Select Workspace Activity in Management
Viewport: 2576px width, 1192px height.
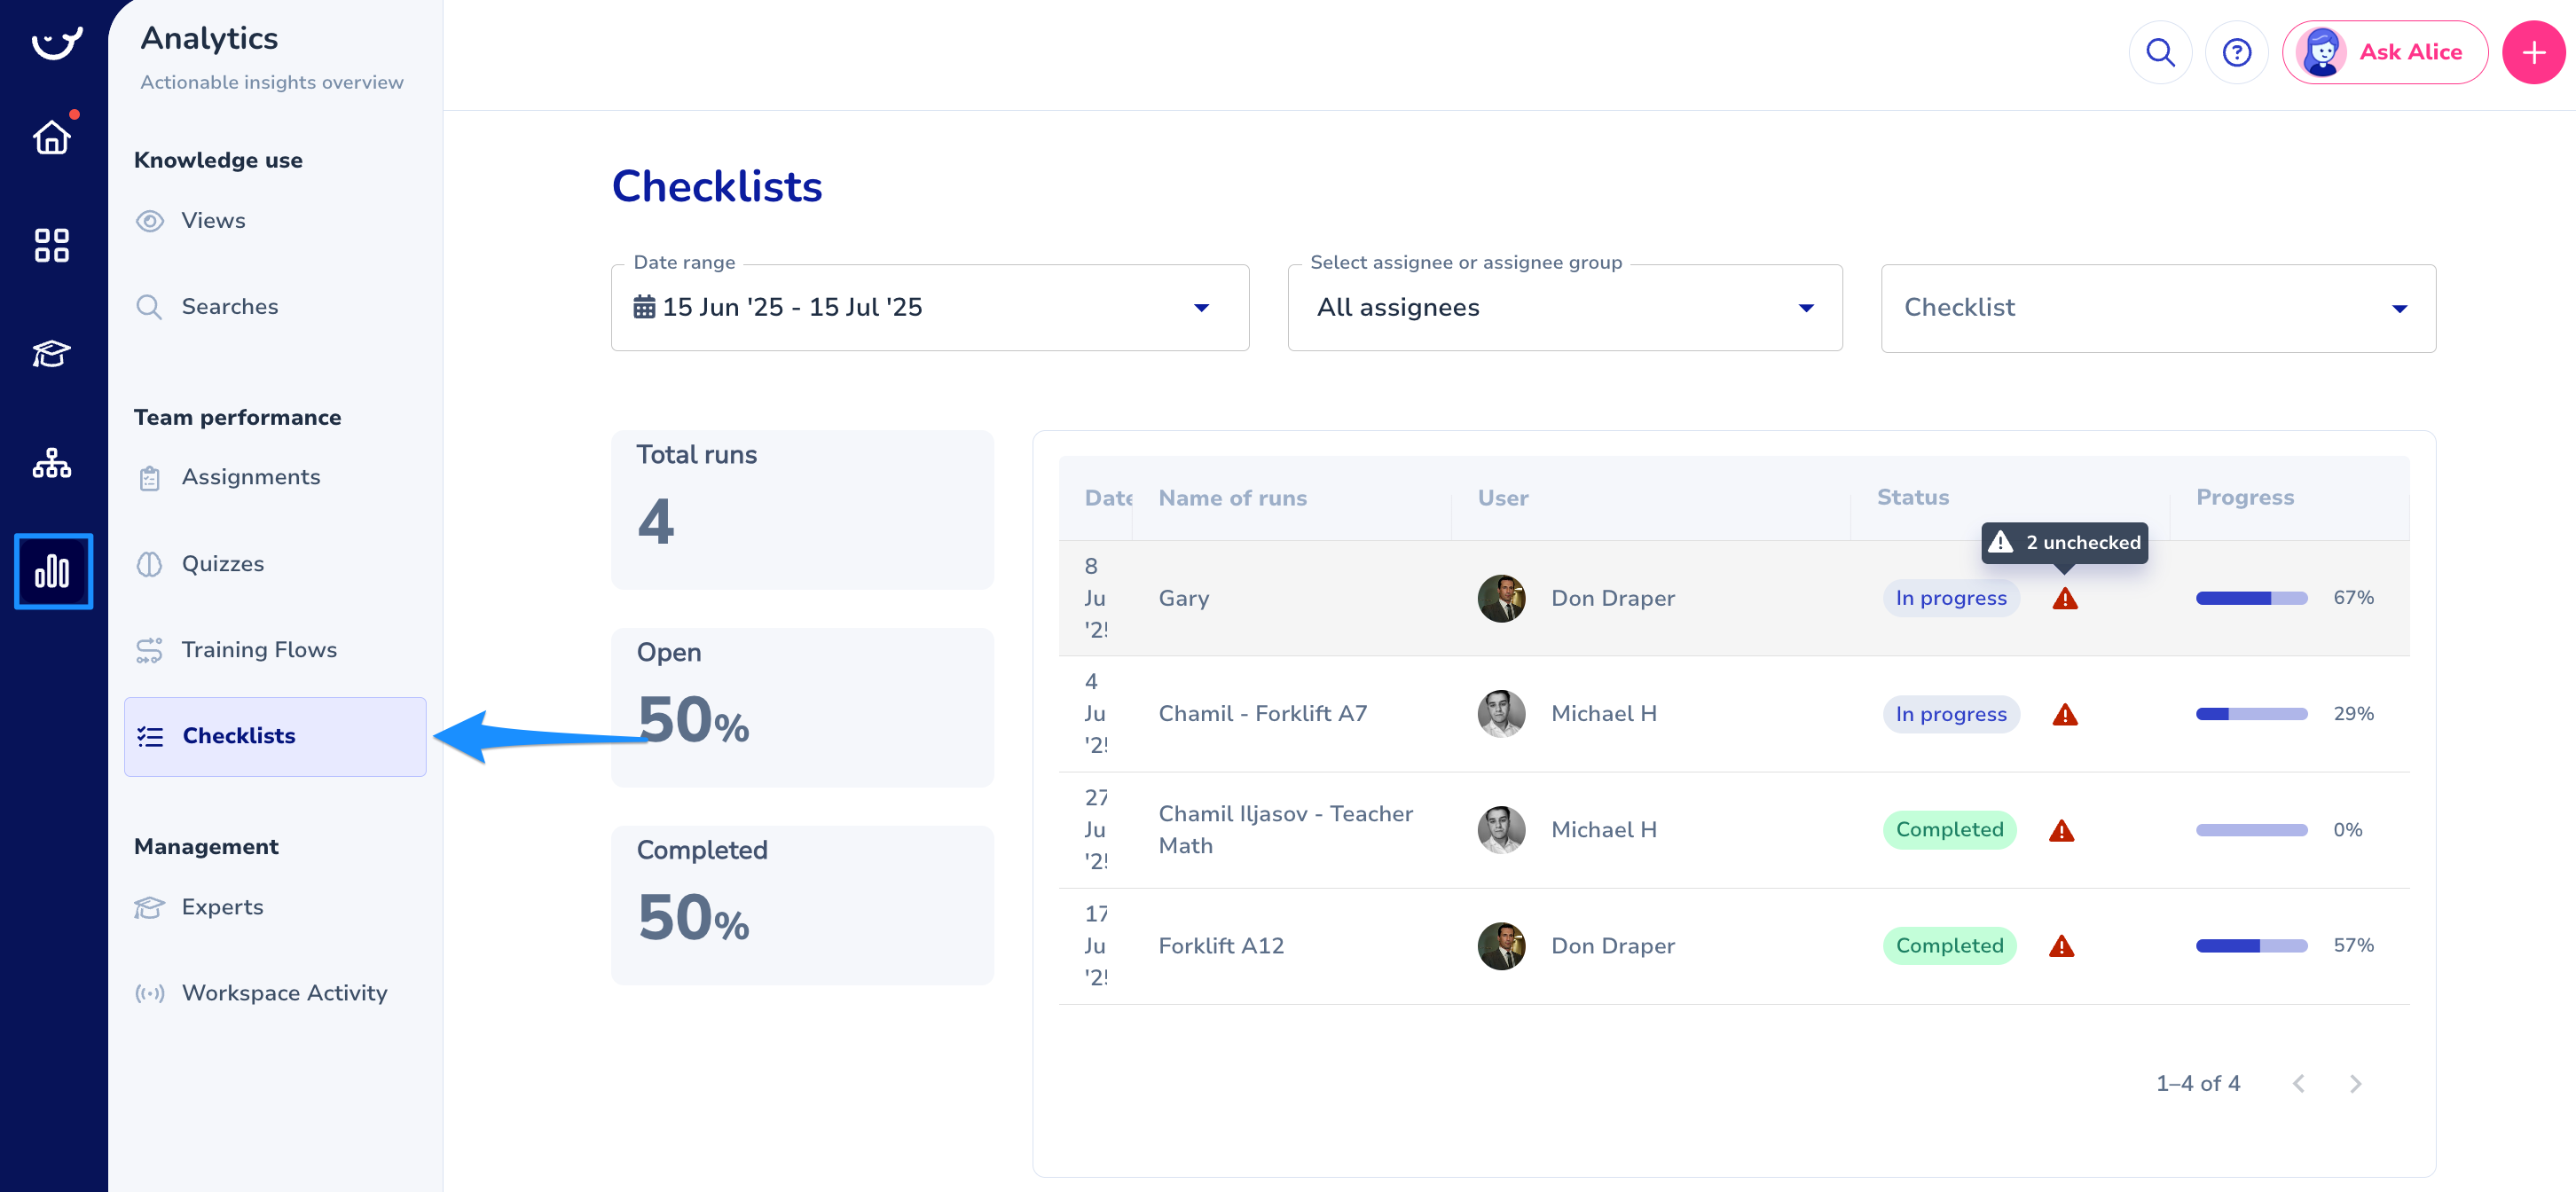coord(284,993)
